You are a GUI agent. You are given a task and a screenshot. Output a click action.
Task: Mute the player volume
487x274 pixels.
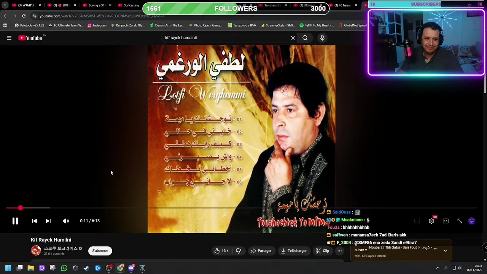pyautogui.click(x=66, y=221)
